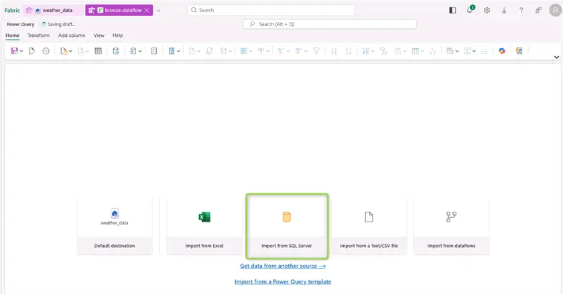Open Import from a Power Query template link
Screen dimensions: 563x294
pos(283,282)
